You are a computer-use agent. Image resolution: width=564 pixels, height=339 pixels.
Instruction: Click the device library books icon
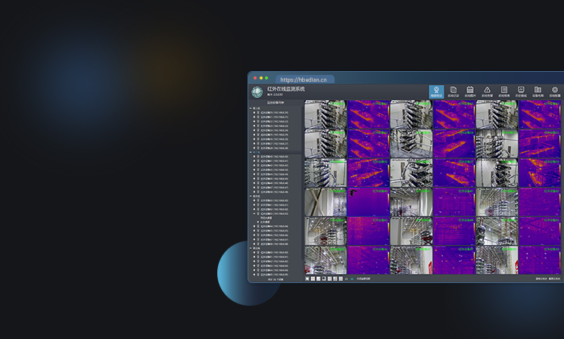(x=538, y=92)
